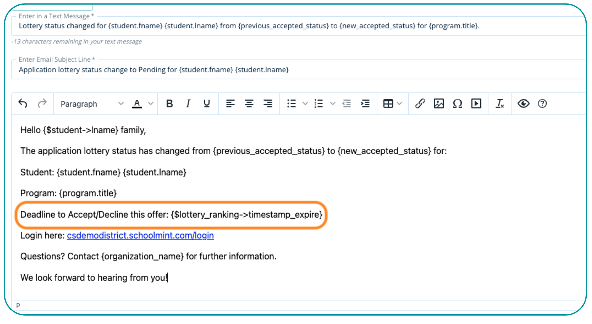Clear formatting with the Tx icon
The image size is (592, 324).
tap(500, 103)
